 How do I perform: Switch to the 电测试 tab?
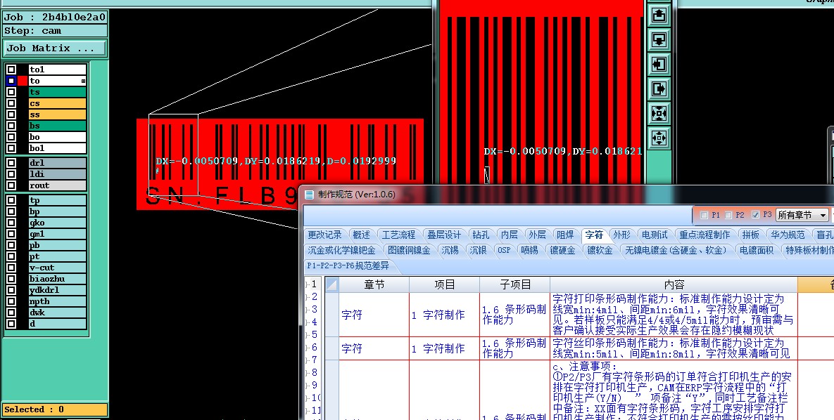pyautogui.click(x=655, y=235)
